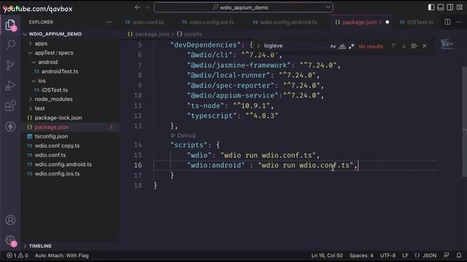
Task: Click the wdio_appium_demo command center search
Action: pyautogui.click(x=243, y=7)
